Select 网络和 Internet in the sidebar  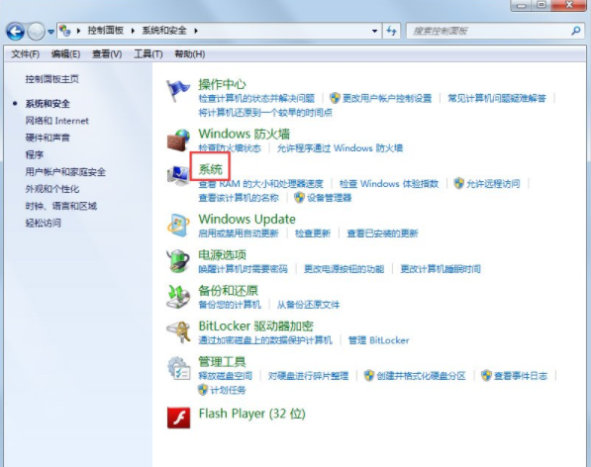pyautogui.click(x=56, y=121)
